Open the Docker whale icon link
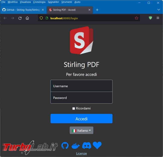This screenshot has height=157, width=163. [76, 146]
